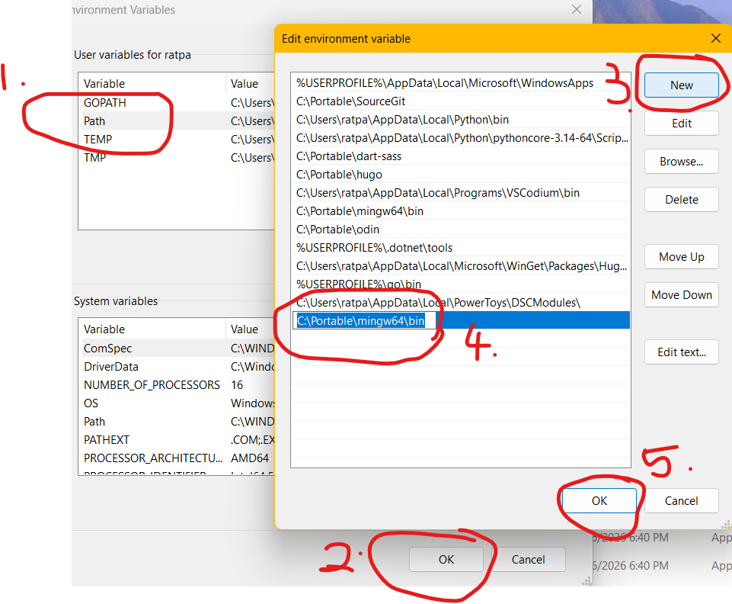
Task: Select PATHEXT in System variables list
Action: pyautogui.click(x=107, y=440)
